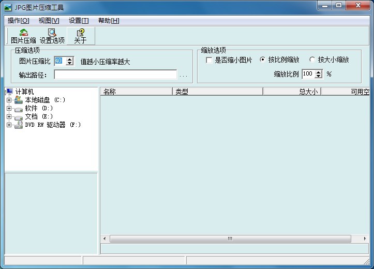This screenshot has width=374, height=269.
Task: Expand the DVD RW 驱动器 (F:) node
Action: point(9,125)
